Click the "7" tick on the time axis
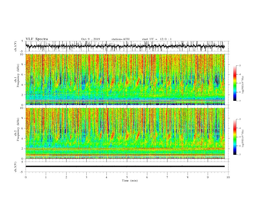The image size is (257, 199). tap(167, 177)
